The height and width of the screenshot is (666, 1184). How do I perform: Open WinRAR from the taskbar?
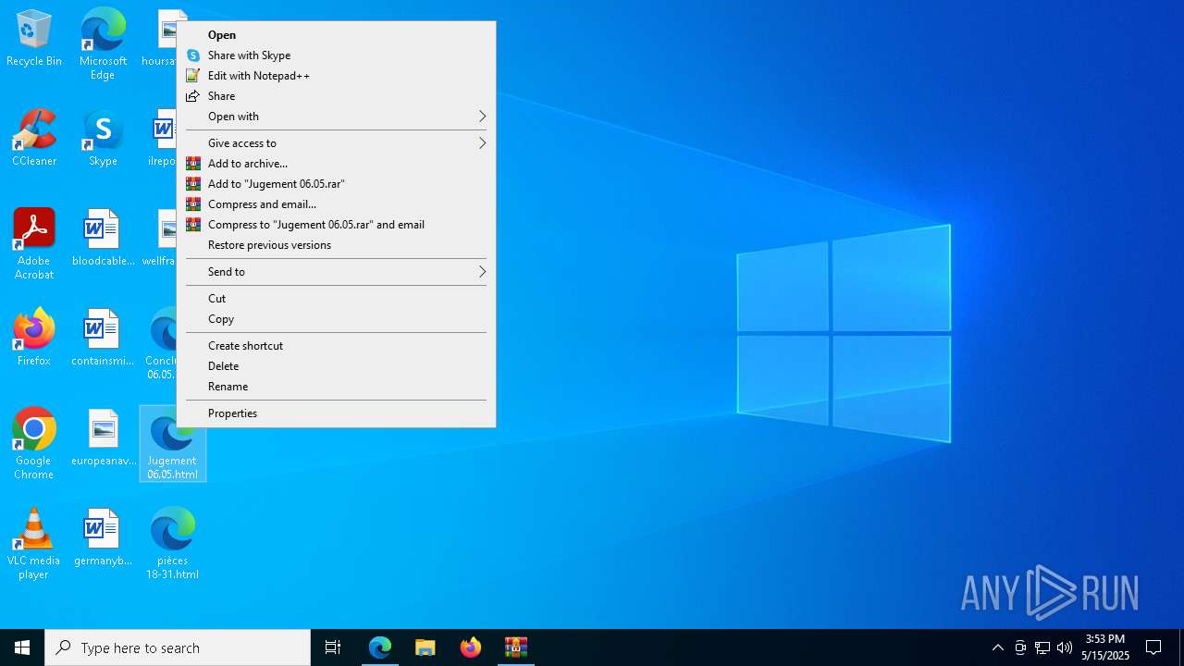516,647
